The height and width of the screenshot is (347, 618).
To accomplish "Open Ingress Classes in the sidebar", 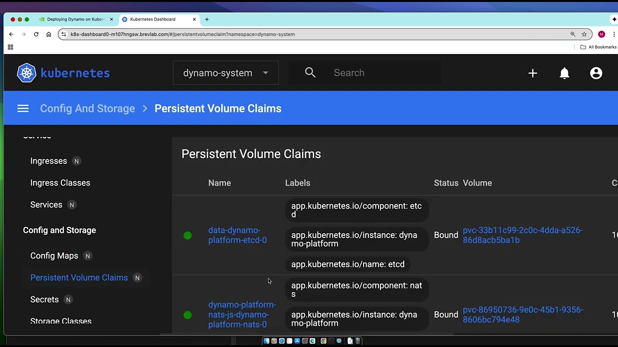I will click(60, 183).
